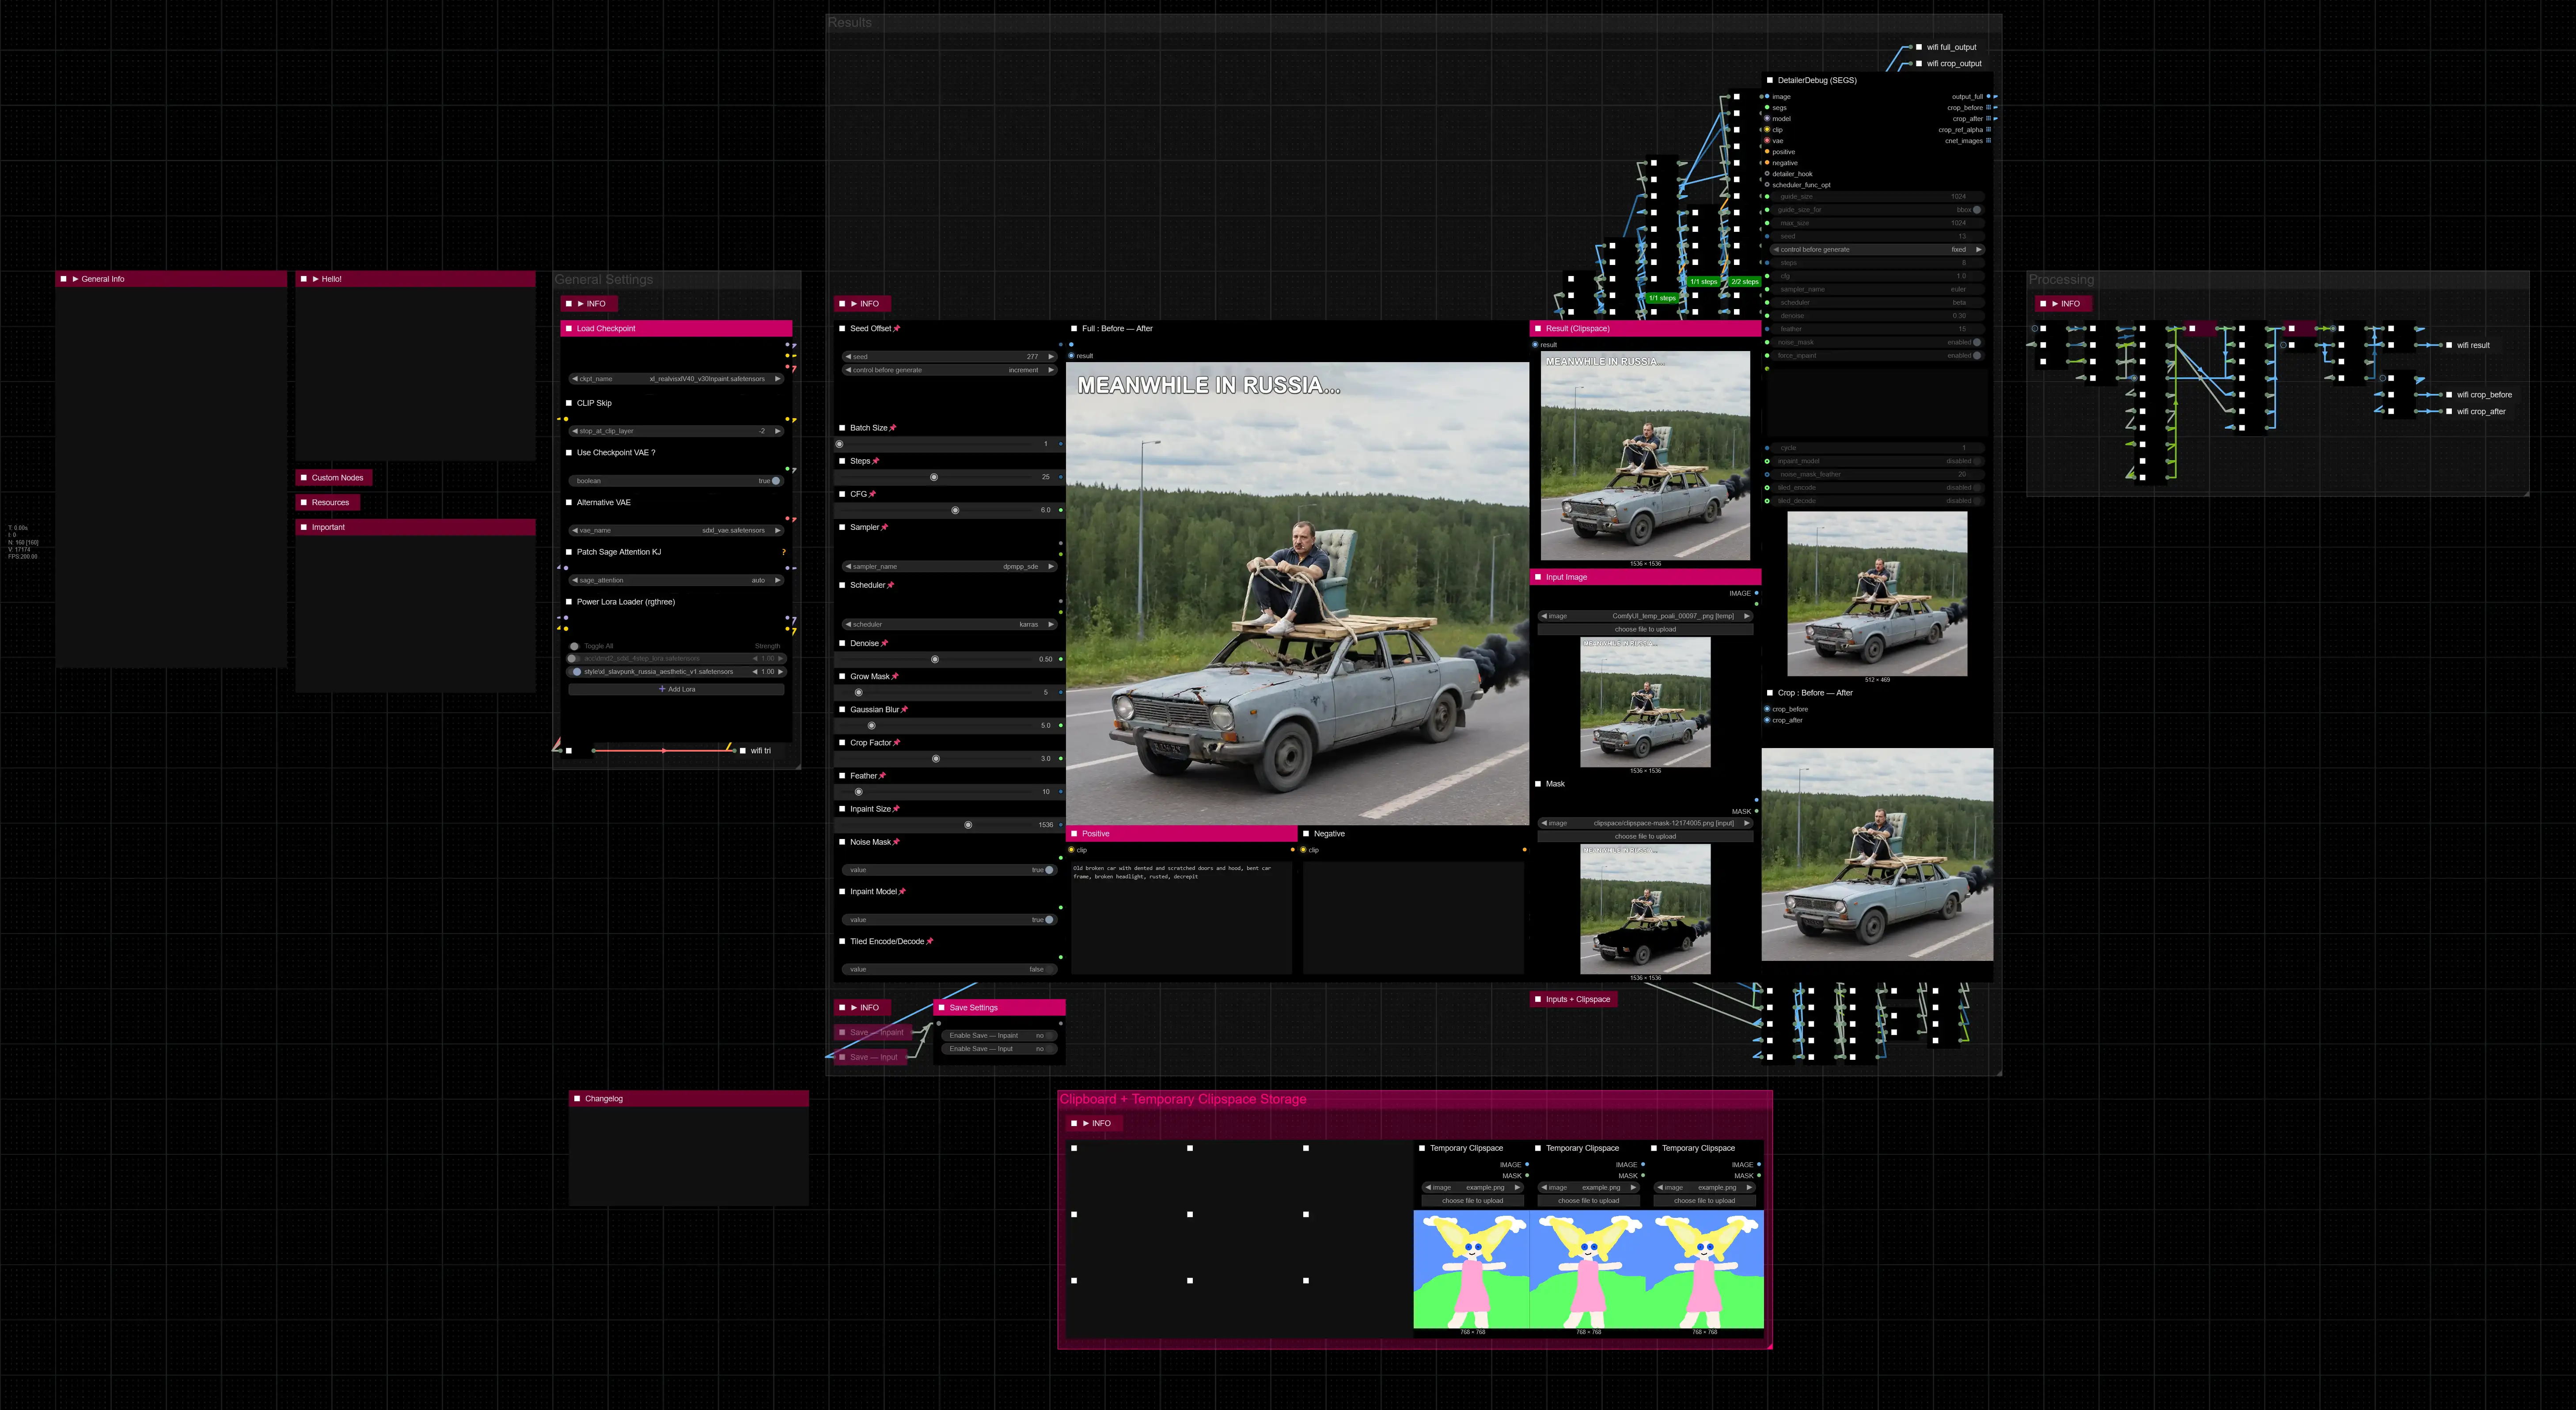The height and width of the screenshot is (1410, 2576).
Task: Click the Strength decrease arrow for slavpunk lora
Action: point(755,672)
